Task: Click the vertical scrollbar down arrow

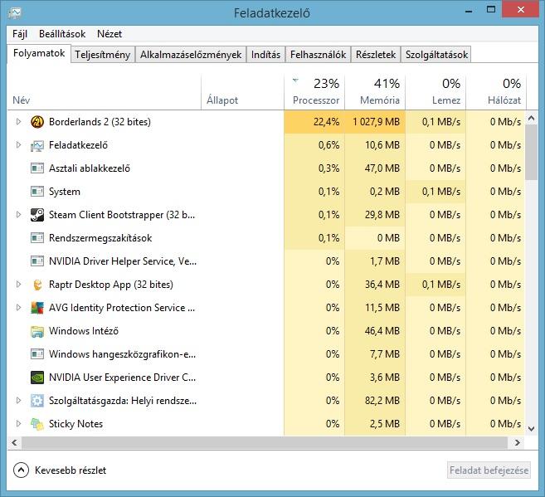Action: [x=531, y=429]
